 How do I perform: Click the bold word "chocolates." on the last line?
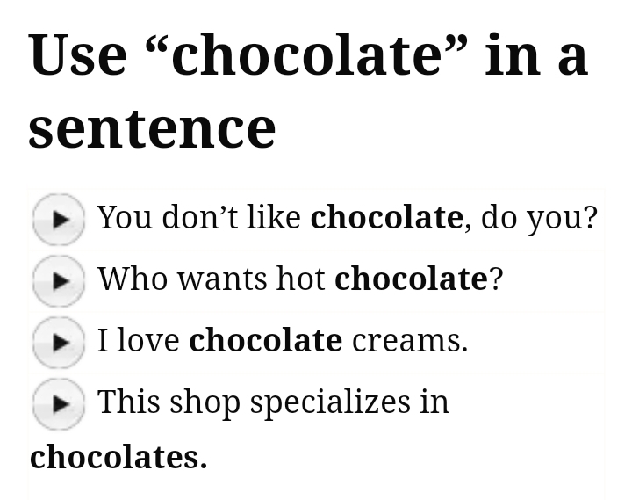tap(118, 457)
